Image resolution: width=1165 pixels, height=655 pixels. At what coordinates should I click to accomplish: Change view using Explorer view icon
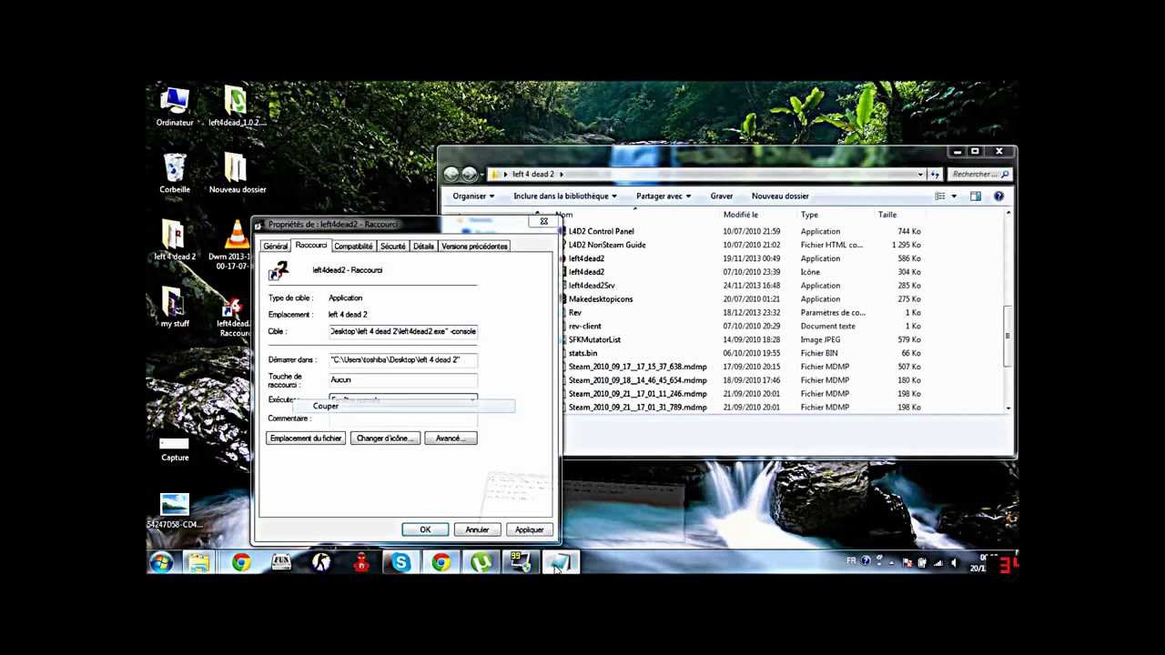(x=939, y=196)
